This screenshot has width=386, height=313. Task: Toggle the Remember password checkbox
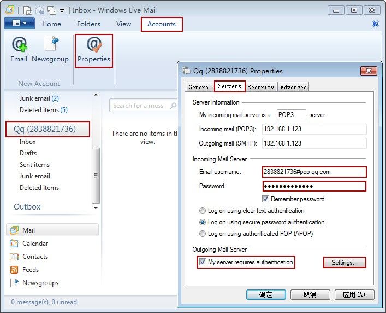[x=265, y=199]
